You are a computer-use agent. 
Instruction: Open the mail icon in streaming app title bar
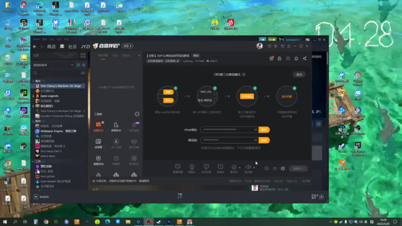[x=269, y=46]
